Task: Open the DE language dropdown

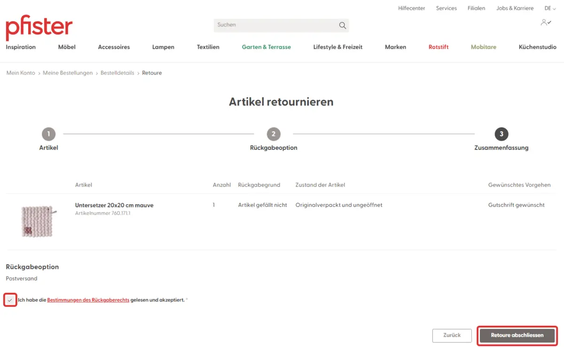Action: coord(550,8)
